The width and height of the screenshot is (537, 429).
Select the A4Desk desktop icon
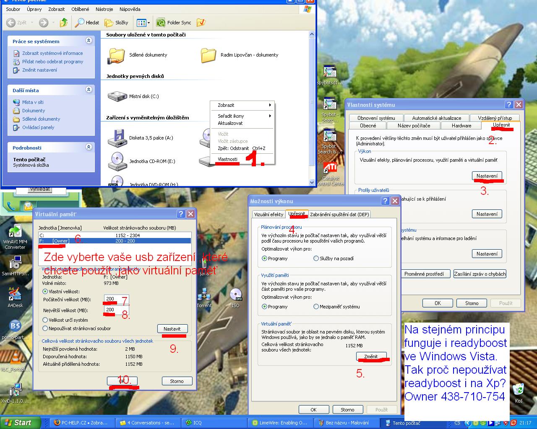click(15, 297)
